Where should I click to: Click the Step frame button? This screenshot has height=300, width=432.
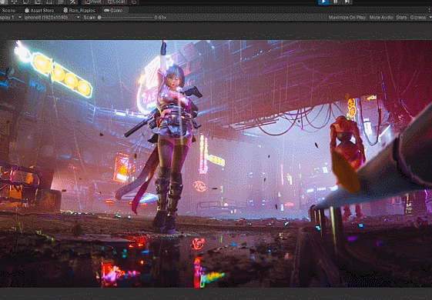(x=347, y=2)
